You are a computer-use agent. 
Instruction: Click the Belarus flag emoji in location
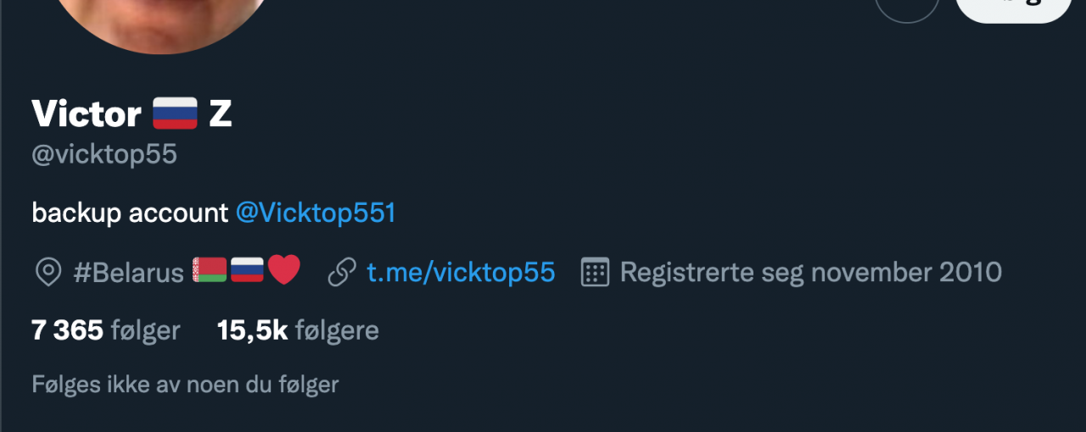(210, 272)
